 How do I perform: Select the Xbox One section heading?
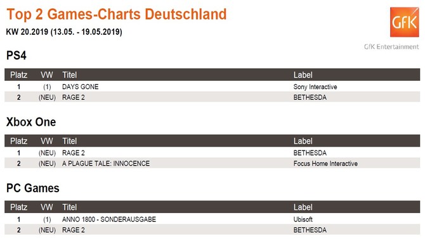[x=31, y=122]
